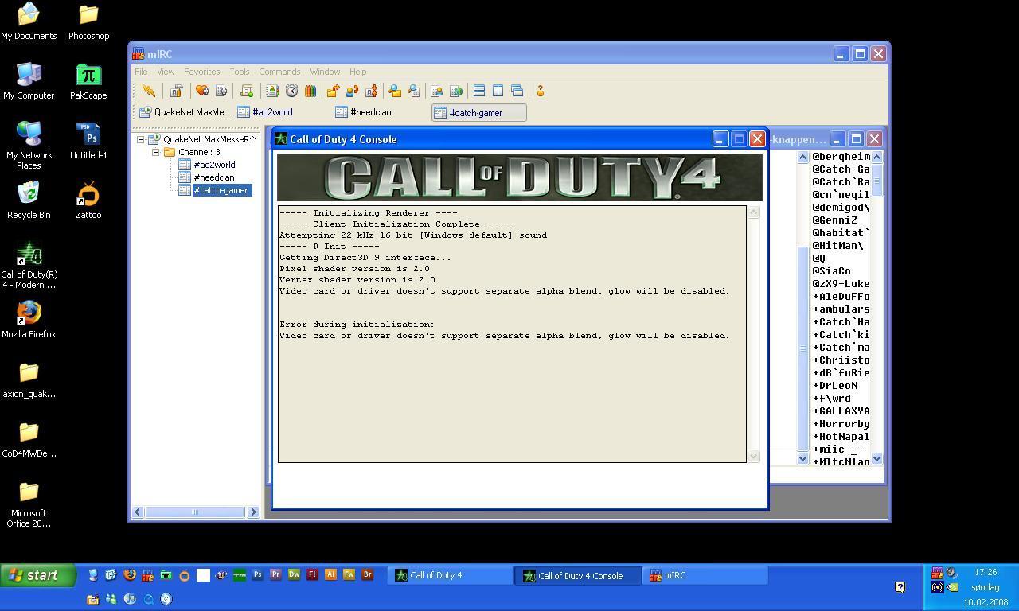Open mIRC Log Files icon

414,91
